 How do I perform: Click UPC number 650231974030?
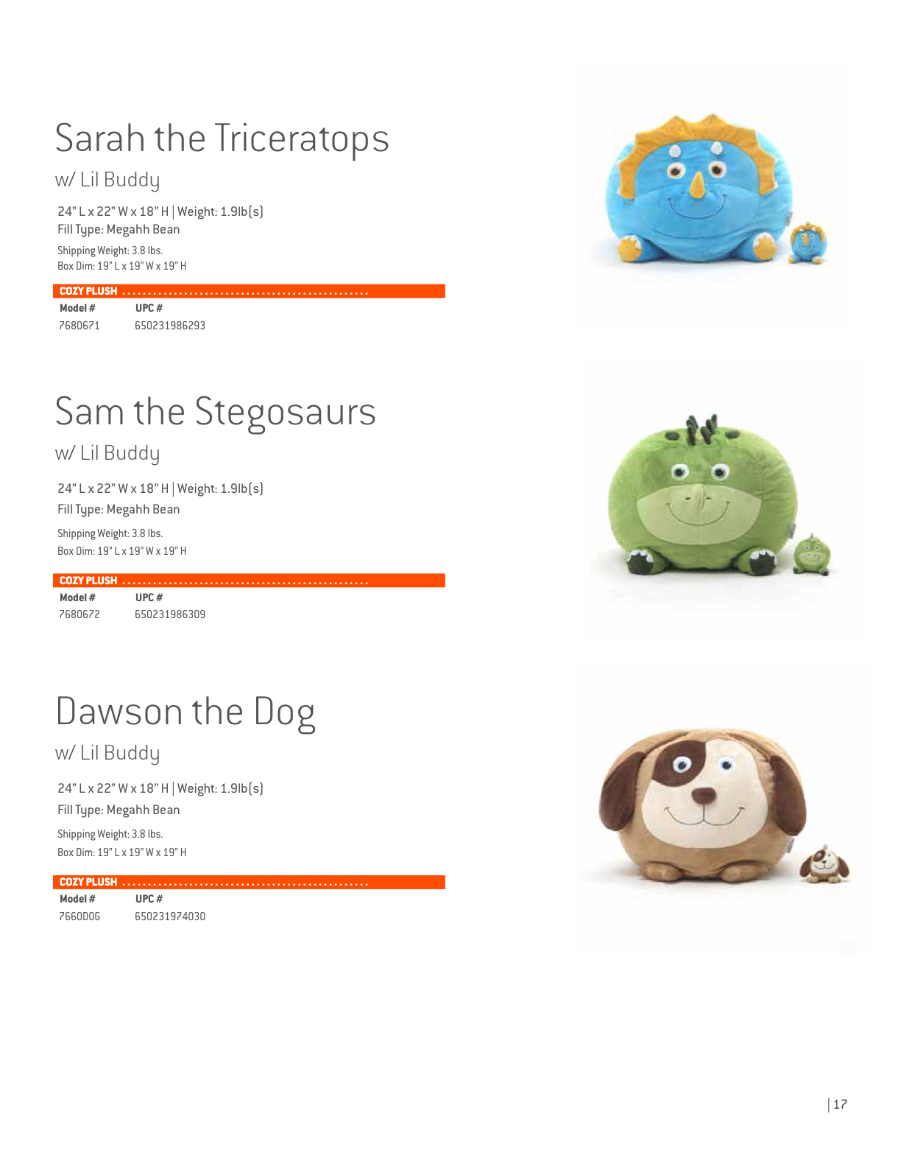coord(170,917)
